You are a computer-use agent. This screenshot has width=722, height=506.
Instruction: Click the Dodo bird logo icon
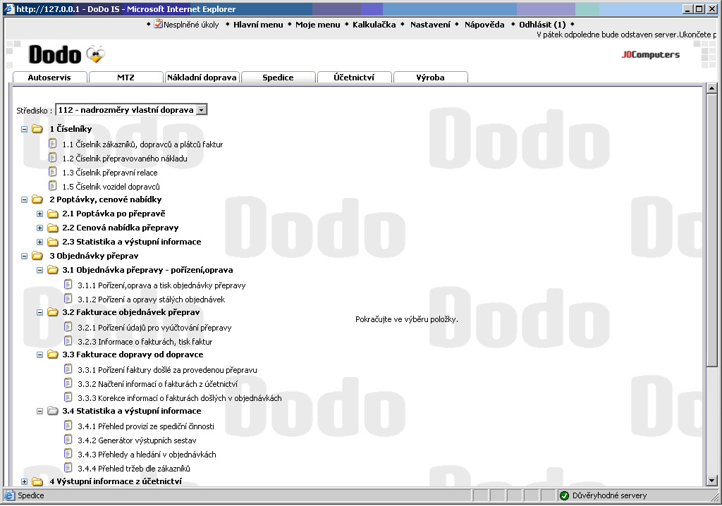pos(96,54)
